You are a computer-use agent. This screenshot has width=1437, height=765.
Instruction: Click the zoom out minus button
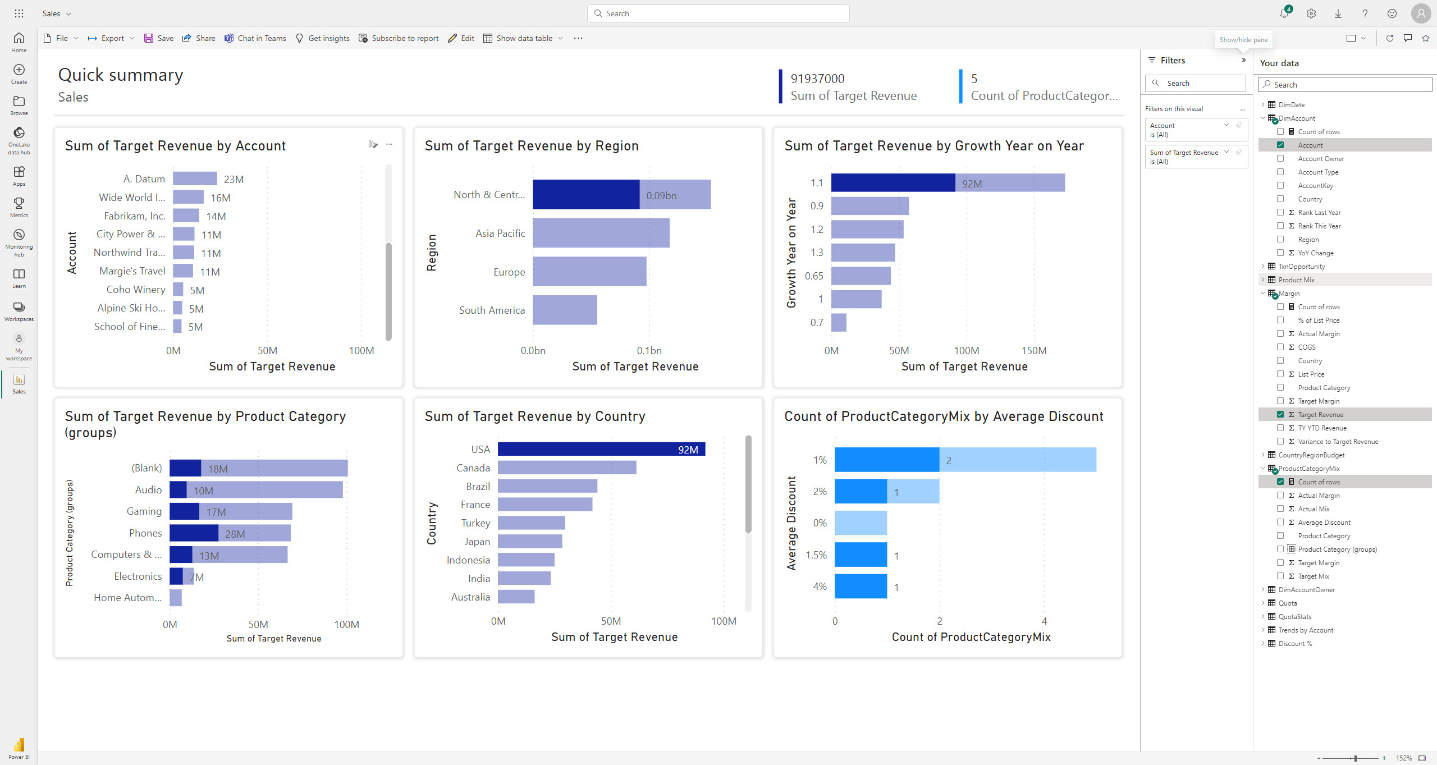pyautogui.click(x=1319, y=758)
